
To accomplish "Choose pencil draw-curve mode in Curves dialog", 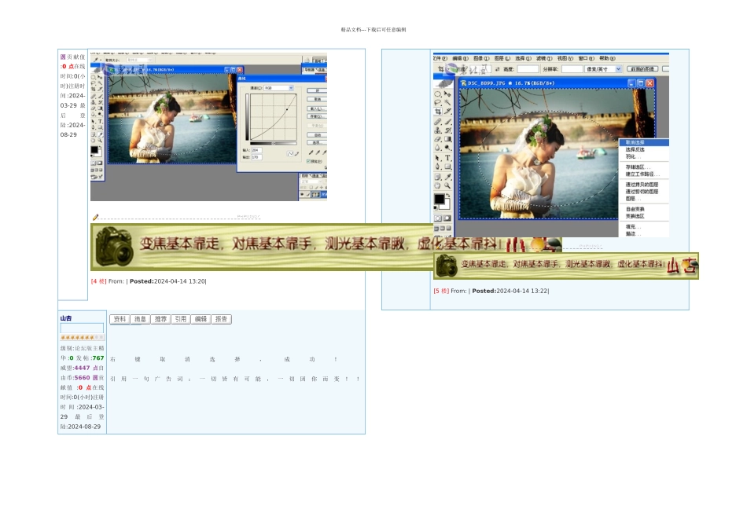I will coord(296,154).
